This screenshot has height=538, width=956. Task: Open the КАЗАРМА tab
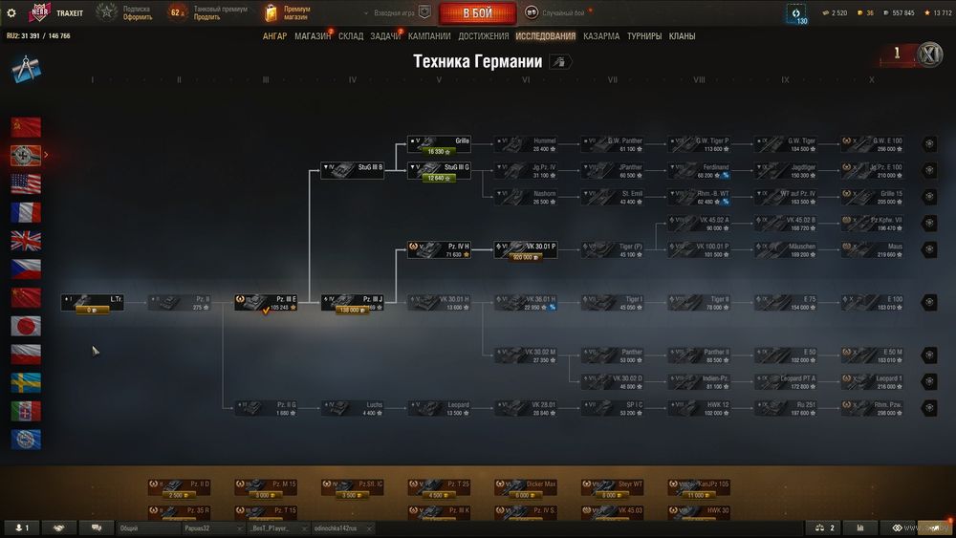601,36
